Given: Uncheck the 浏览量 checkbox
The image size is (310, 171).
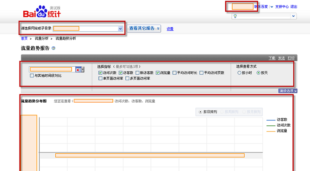Looking at the screenshot, I should pyautogui.click(x=157, y=73).
